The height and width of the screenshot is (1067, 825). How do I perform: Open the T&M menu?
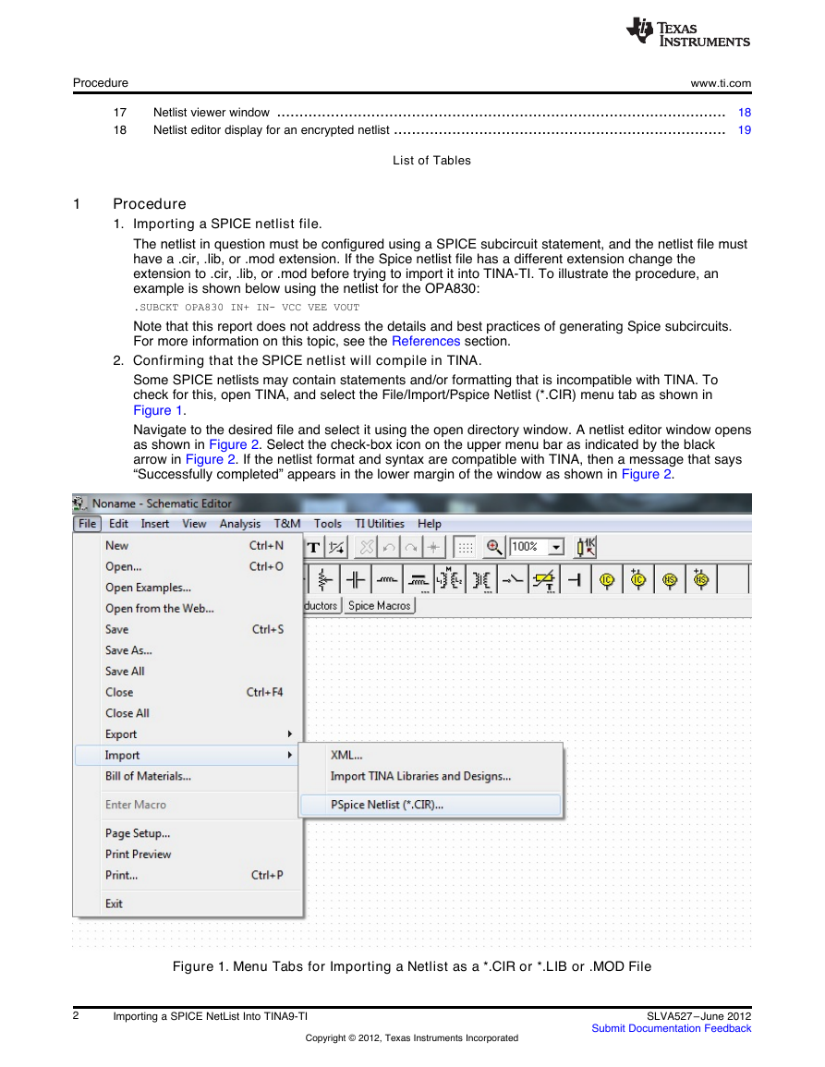(287, 524)
